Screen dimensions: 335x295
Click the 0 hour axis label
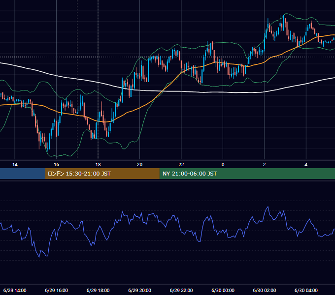point(223,165)
